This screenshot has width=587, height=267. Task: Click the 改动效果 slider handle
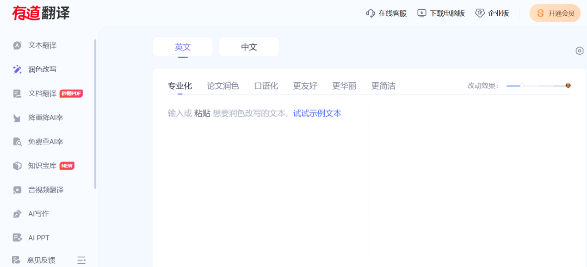pyautogui.click(x=522, y=86)
